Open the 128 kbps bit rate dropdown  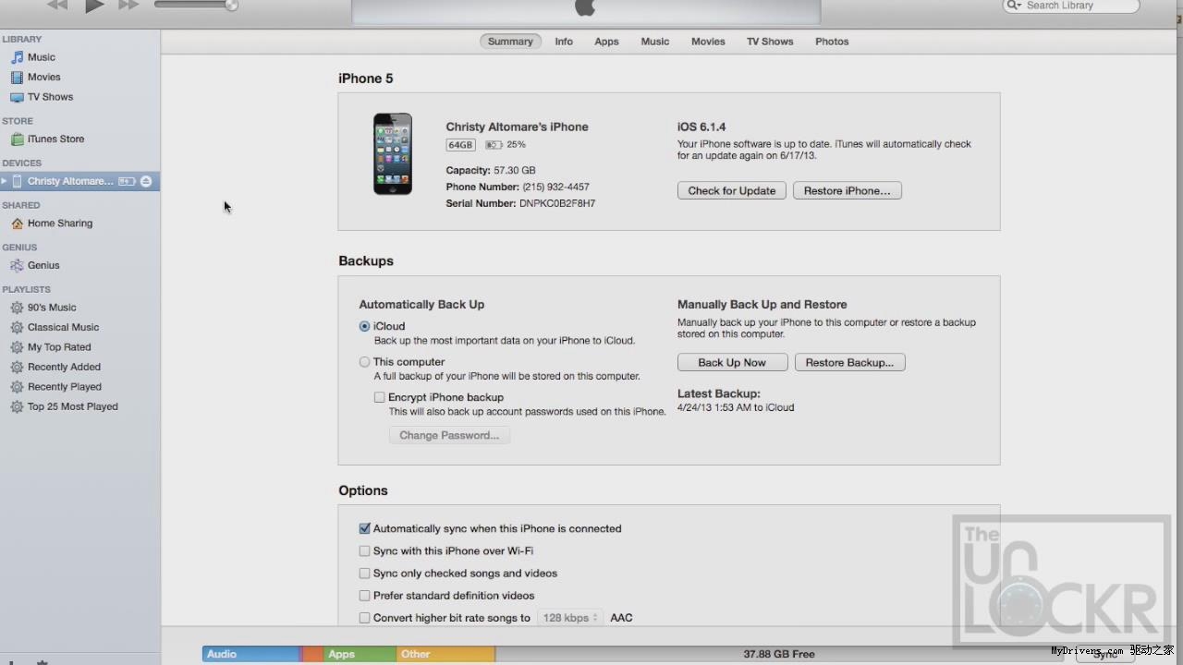click(x=570, y=618)
